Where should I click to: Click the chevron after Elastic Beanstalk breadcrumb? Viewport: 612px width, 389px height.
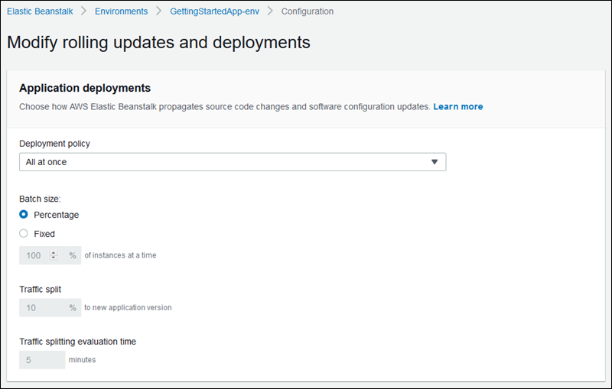click(x=85, y=11)
